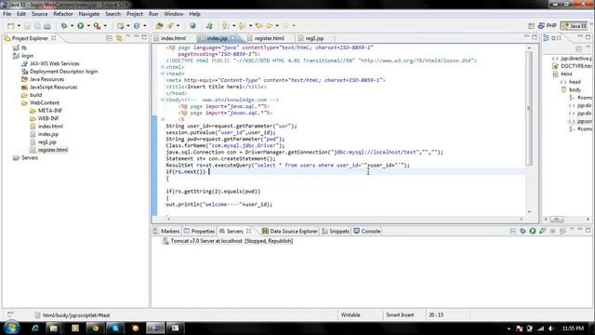Select the Java EE perspective button
Screen dimensions: 595x335
(x=575, y=26)
